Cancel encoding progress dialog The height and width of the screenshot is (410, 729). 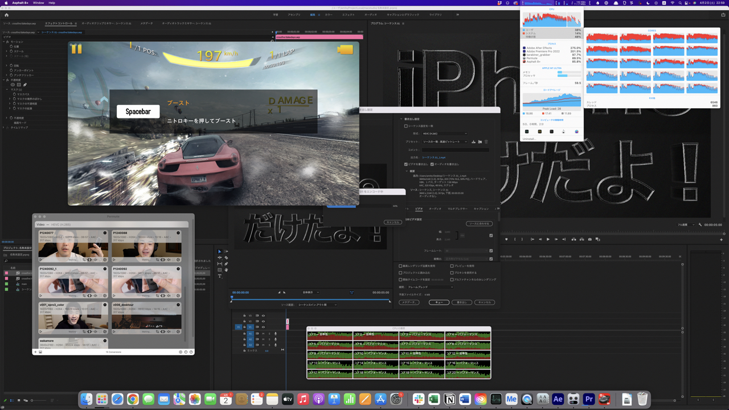[392, 222]
